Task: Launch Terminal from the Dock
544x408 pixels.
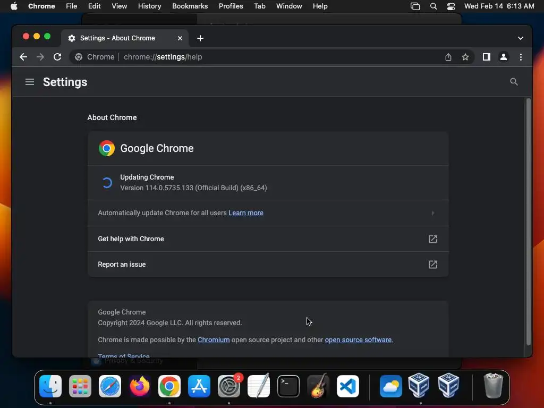Action: (288, 386)
